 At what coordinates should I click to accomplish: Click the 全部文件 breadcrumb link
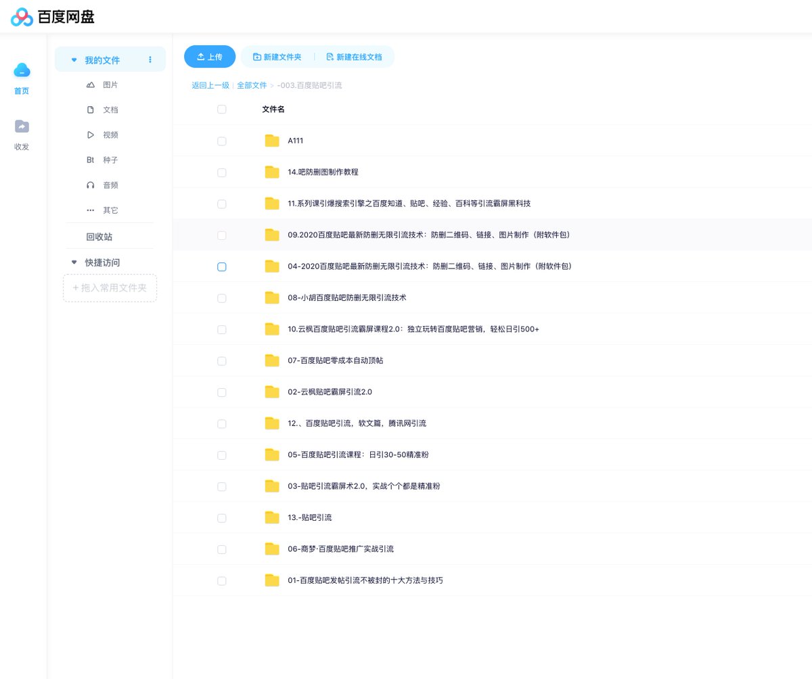[x=252, y=85]
